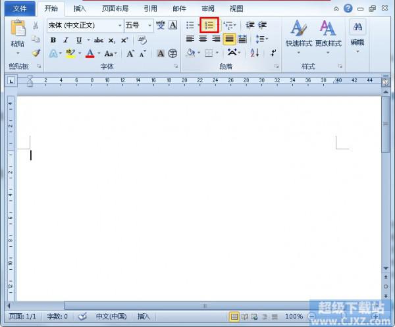Click the page count status 1/1

pyautogui.click(x=22, y=316)
